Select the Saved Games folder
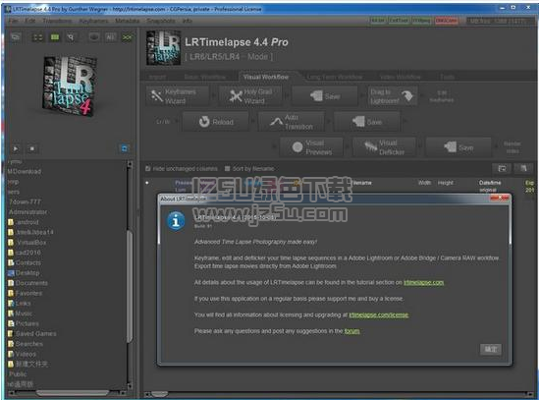The image size is (540, 400). click(32, 334)
